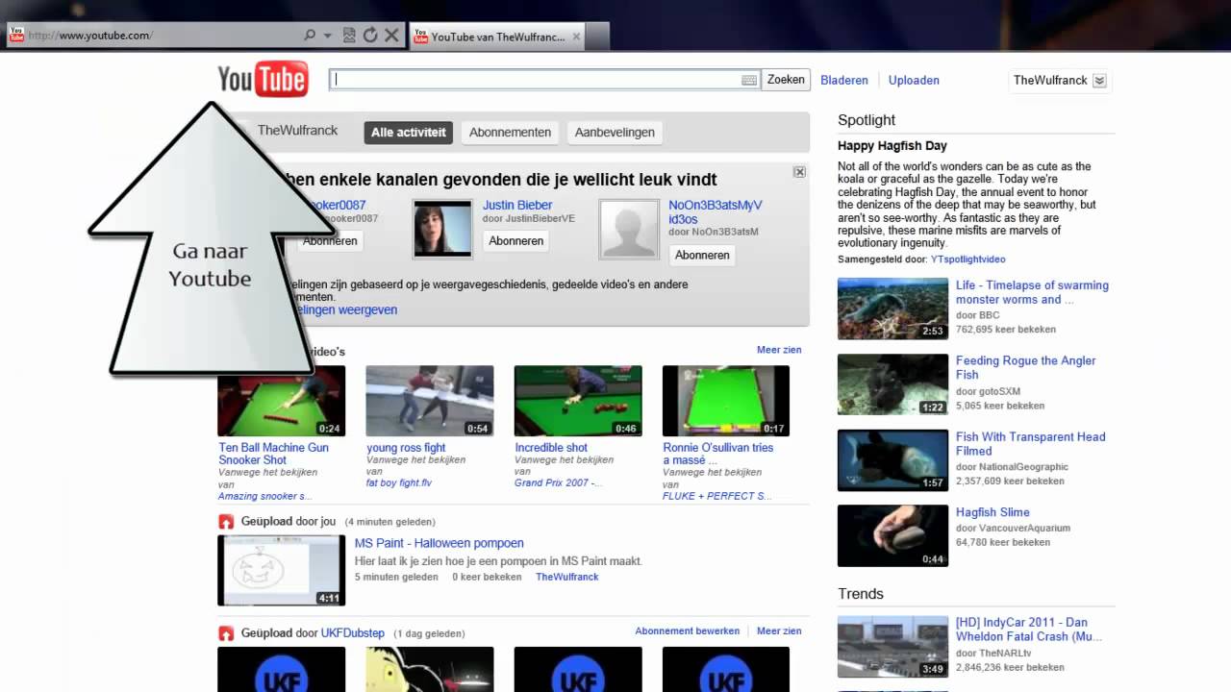
Task: Click the MS Paint - Halloween pompoen title
Action: point(440,543)
